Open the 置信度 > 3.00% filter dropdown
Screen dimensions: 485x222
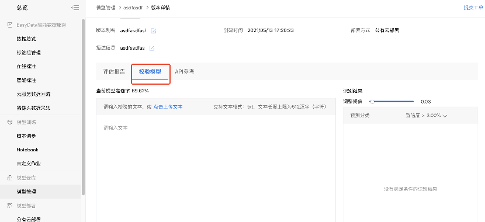point(427,116)
